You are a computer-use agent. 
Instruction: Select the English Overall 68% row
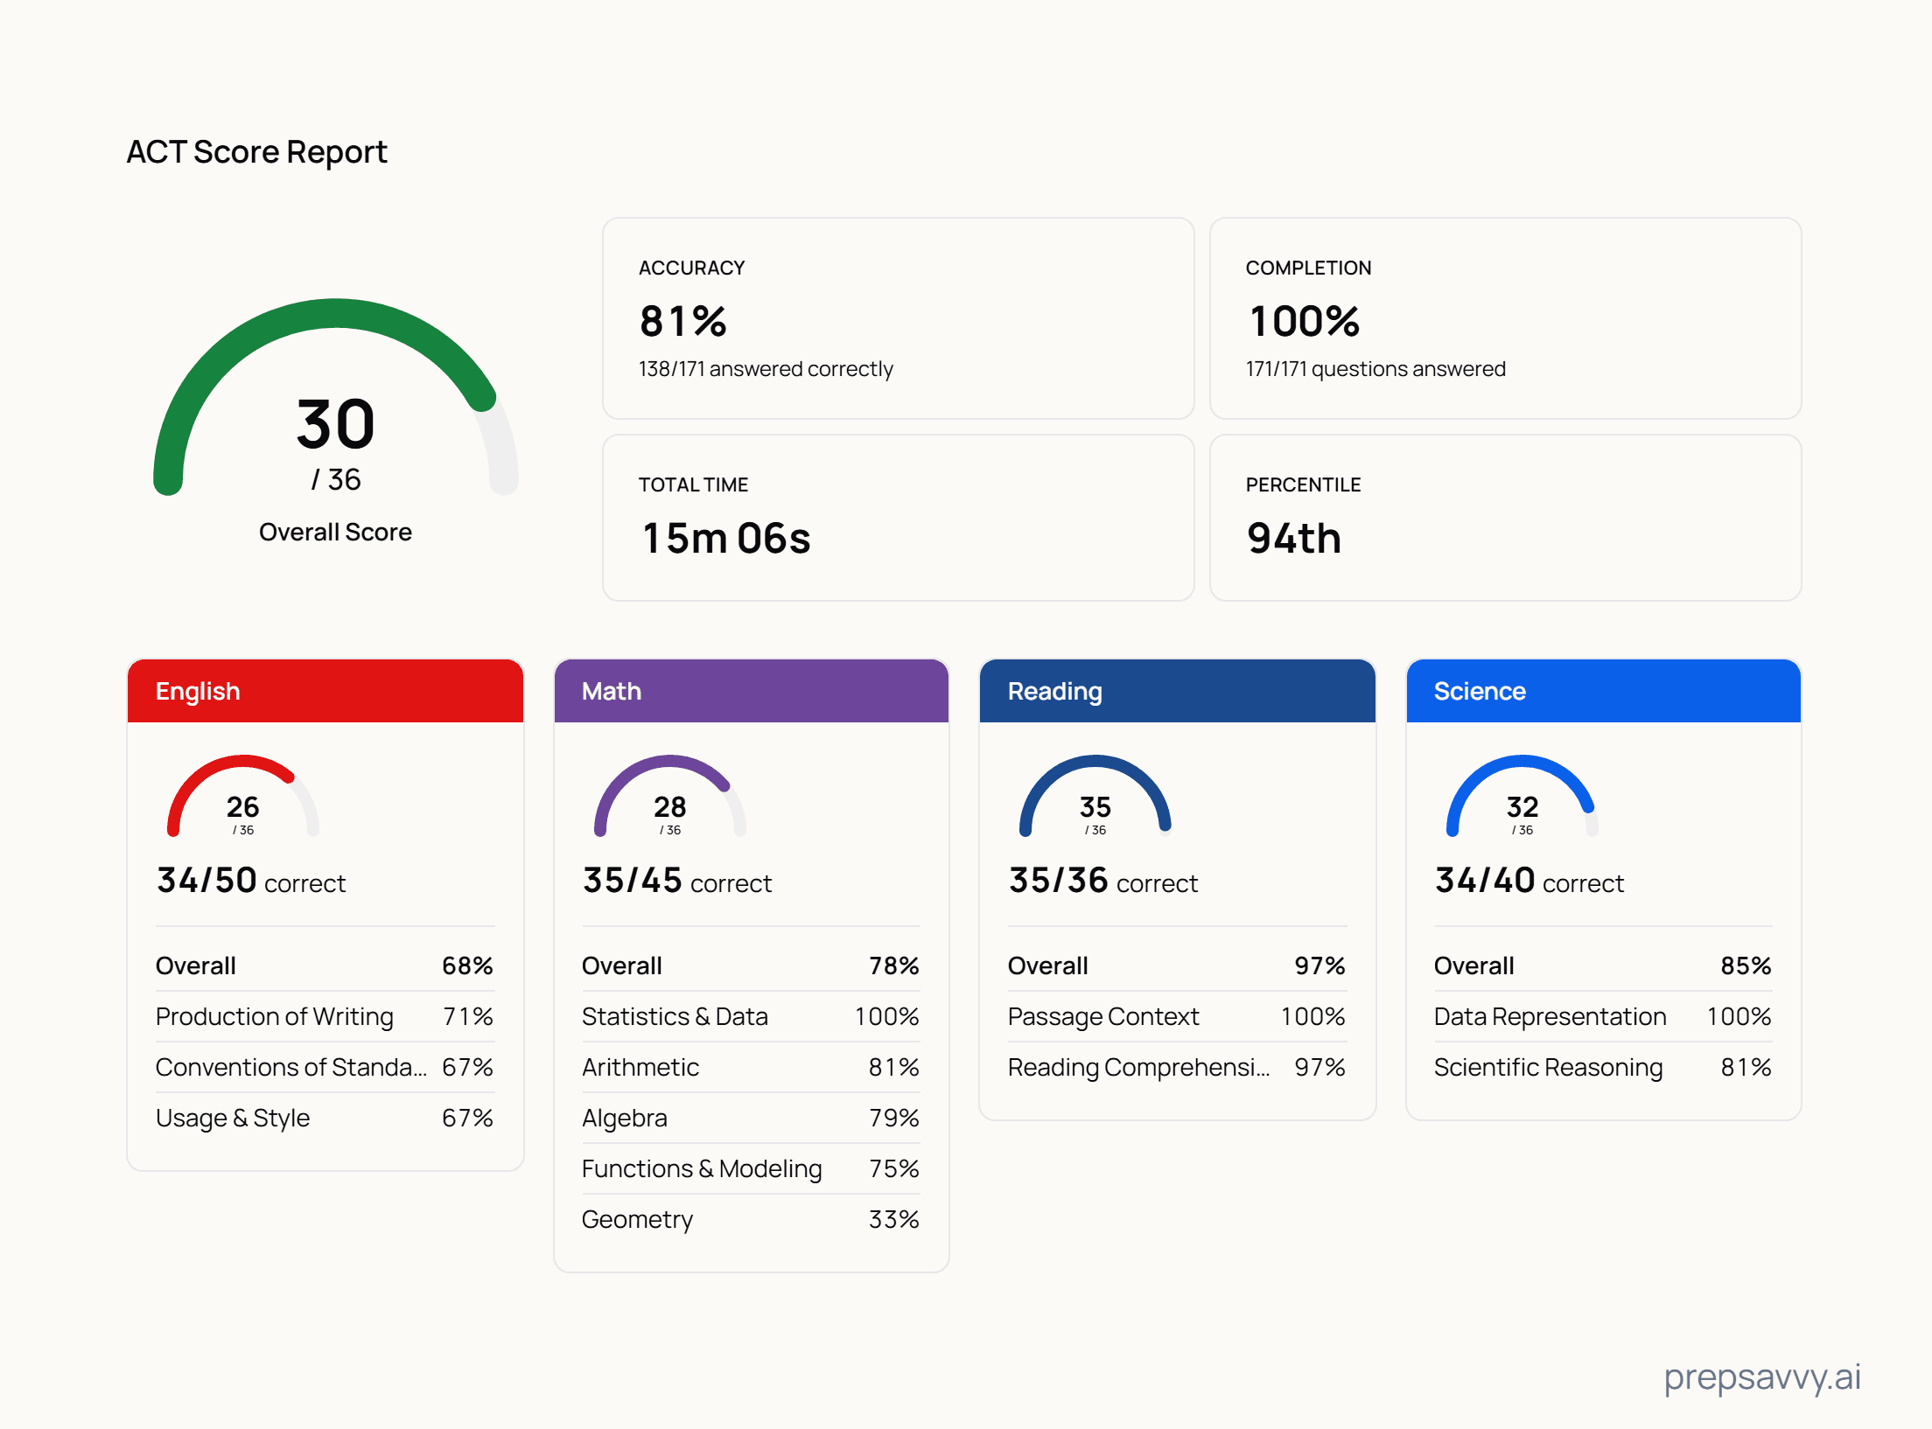[x=325, y=965]
